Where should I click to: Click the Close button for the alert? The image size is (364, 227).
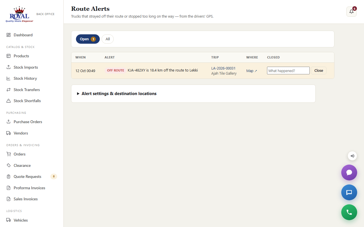[x=318, y=71]
